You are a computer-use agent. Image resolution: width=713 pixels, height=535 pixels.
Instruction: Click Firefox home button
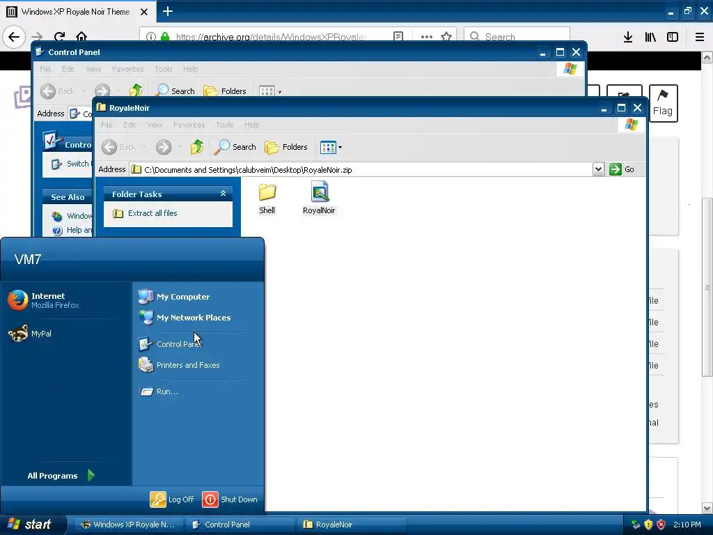coord(81,36)
